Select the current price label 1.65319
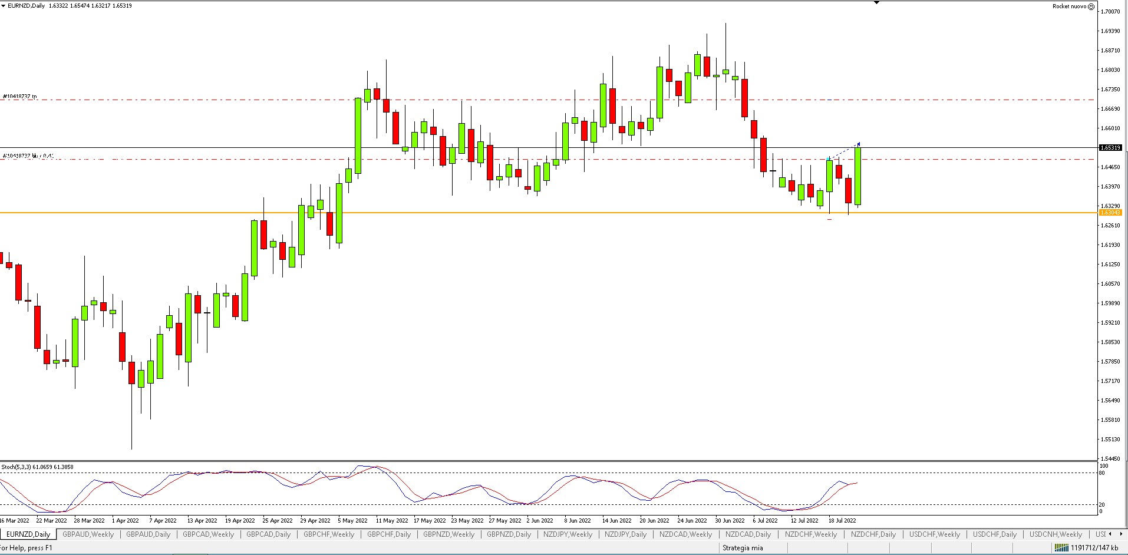1128x555 pixels. click(x=1111, y=148)
